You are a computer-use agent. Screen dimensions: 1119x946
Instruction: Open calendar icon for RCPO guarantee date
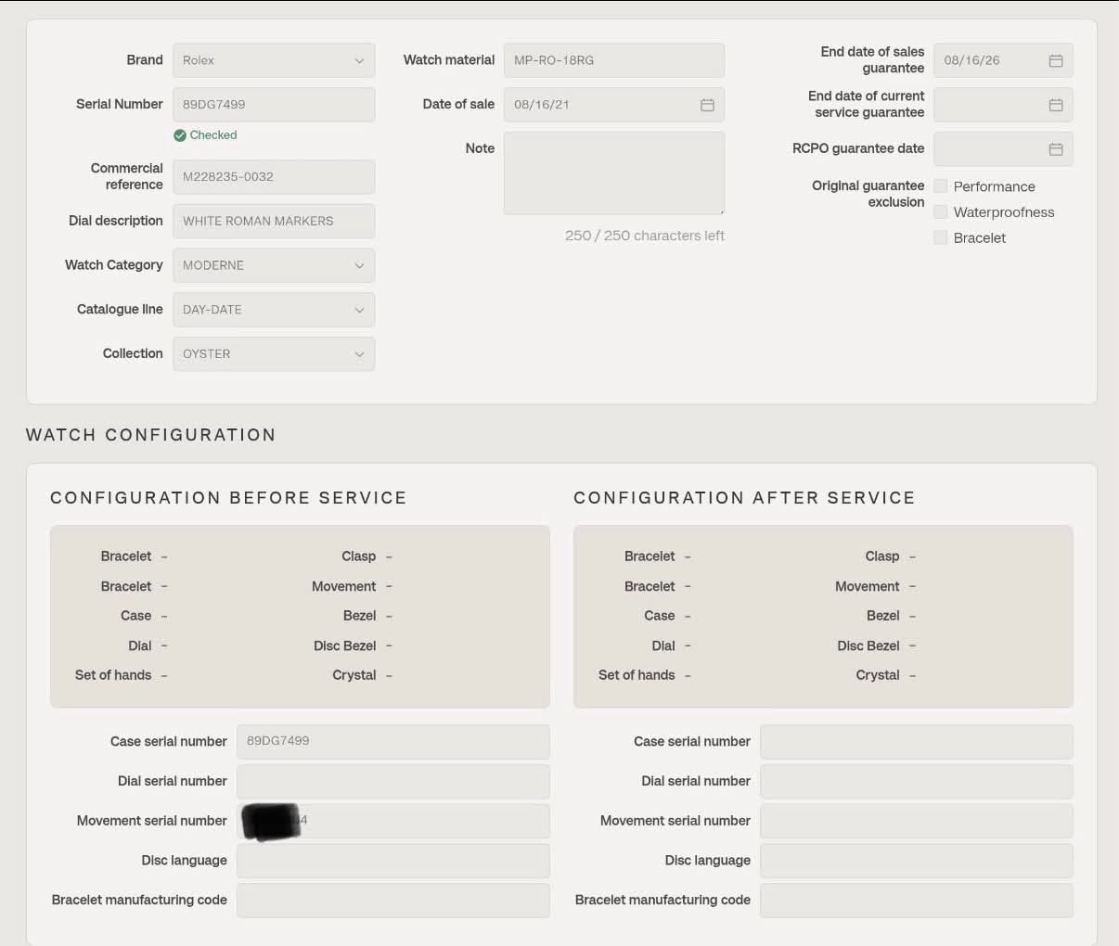tap(1056, 149)
